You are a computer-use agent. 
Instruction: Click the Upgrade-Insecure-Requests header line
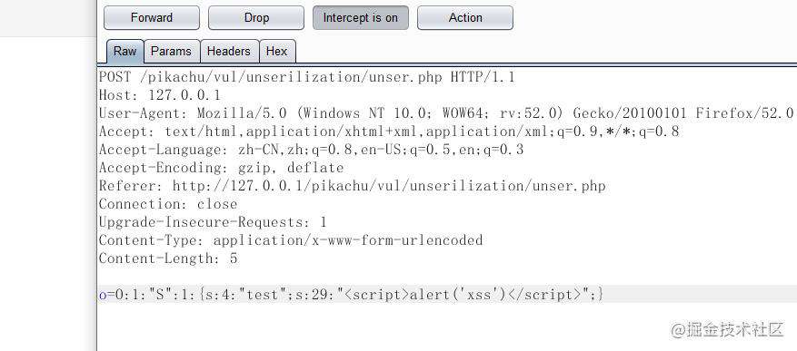[x=213, y=222]
